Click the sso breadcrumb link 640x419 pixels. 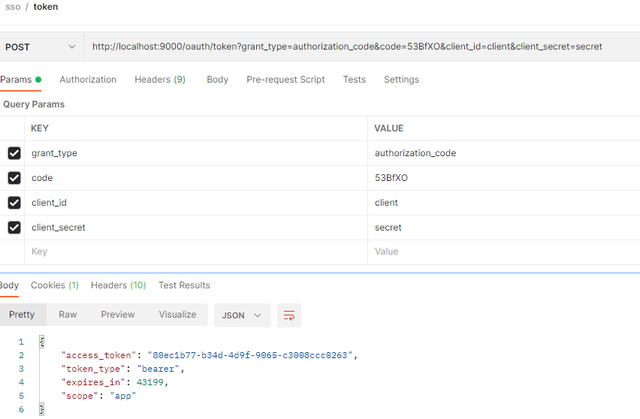coord(13,7)
